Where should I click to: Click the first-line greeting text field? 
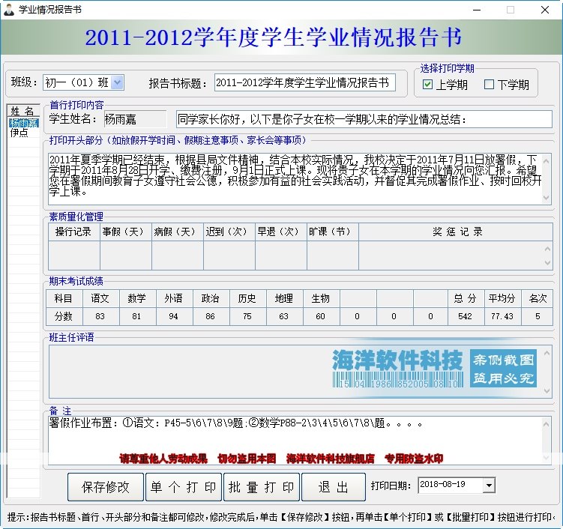pyautogui.click(x=364, y=119)
